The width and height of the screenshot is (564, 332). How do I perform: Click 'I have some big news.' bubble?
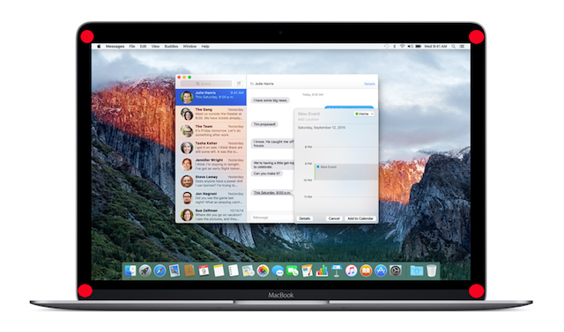(x=271, y=100)
